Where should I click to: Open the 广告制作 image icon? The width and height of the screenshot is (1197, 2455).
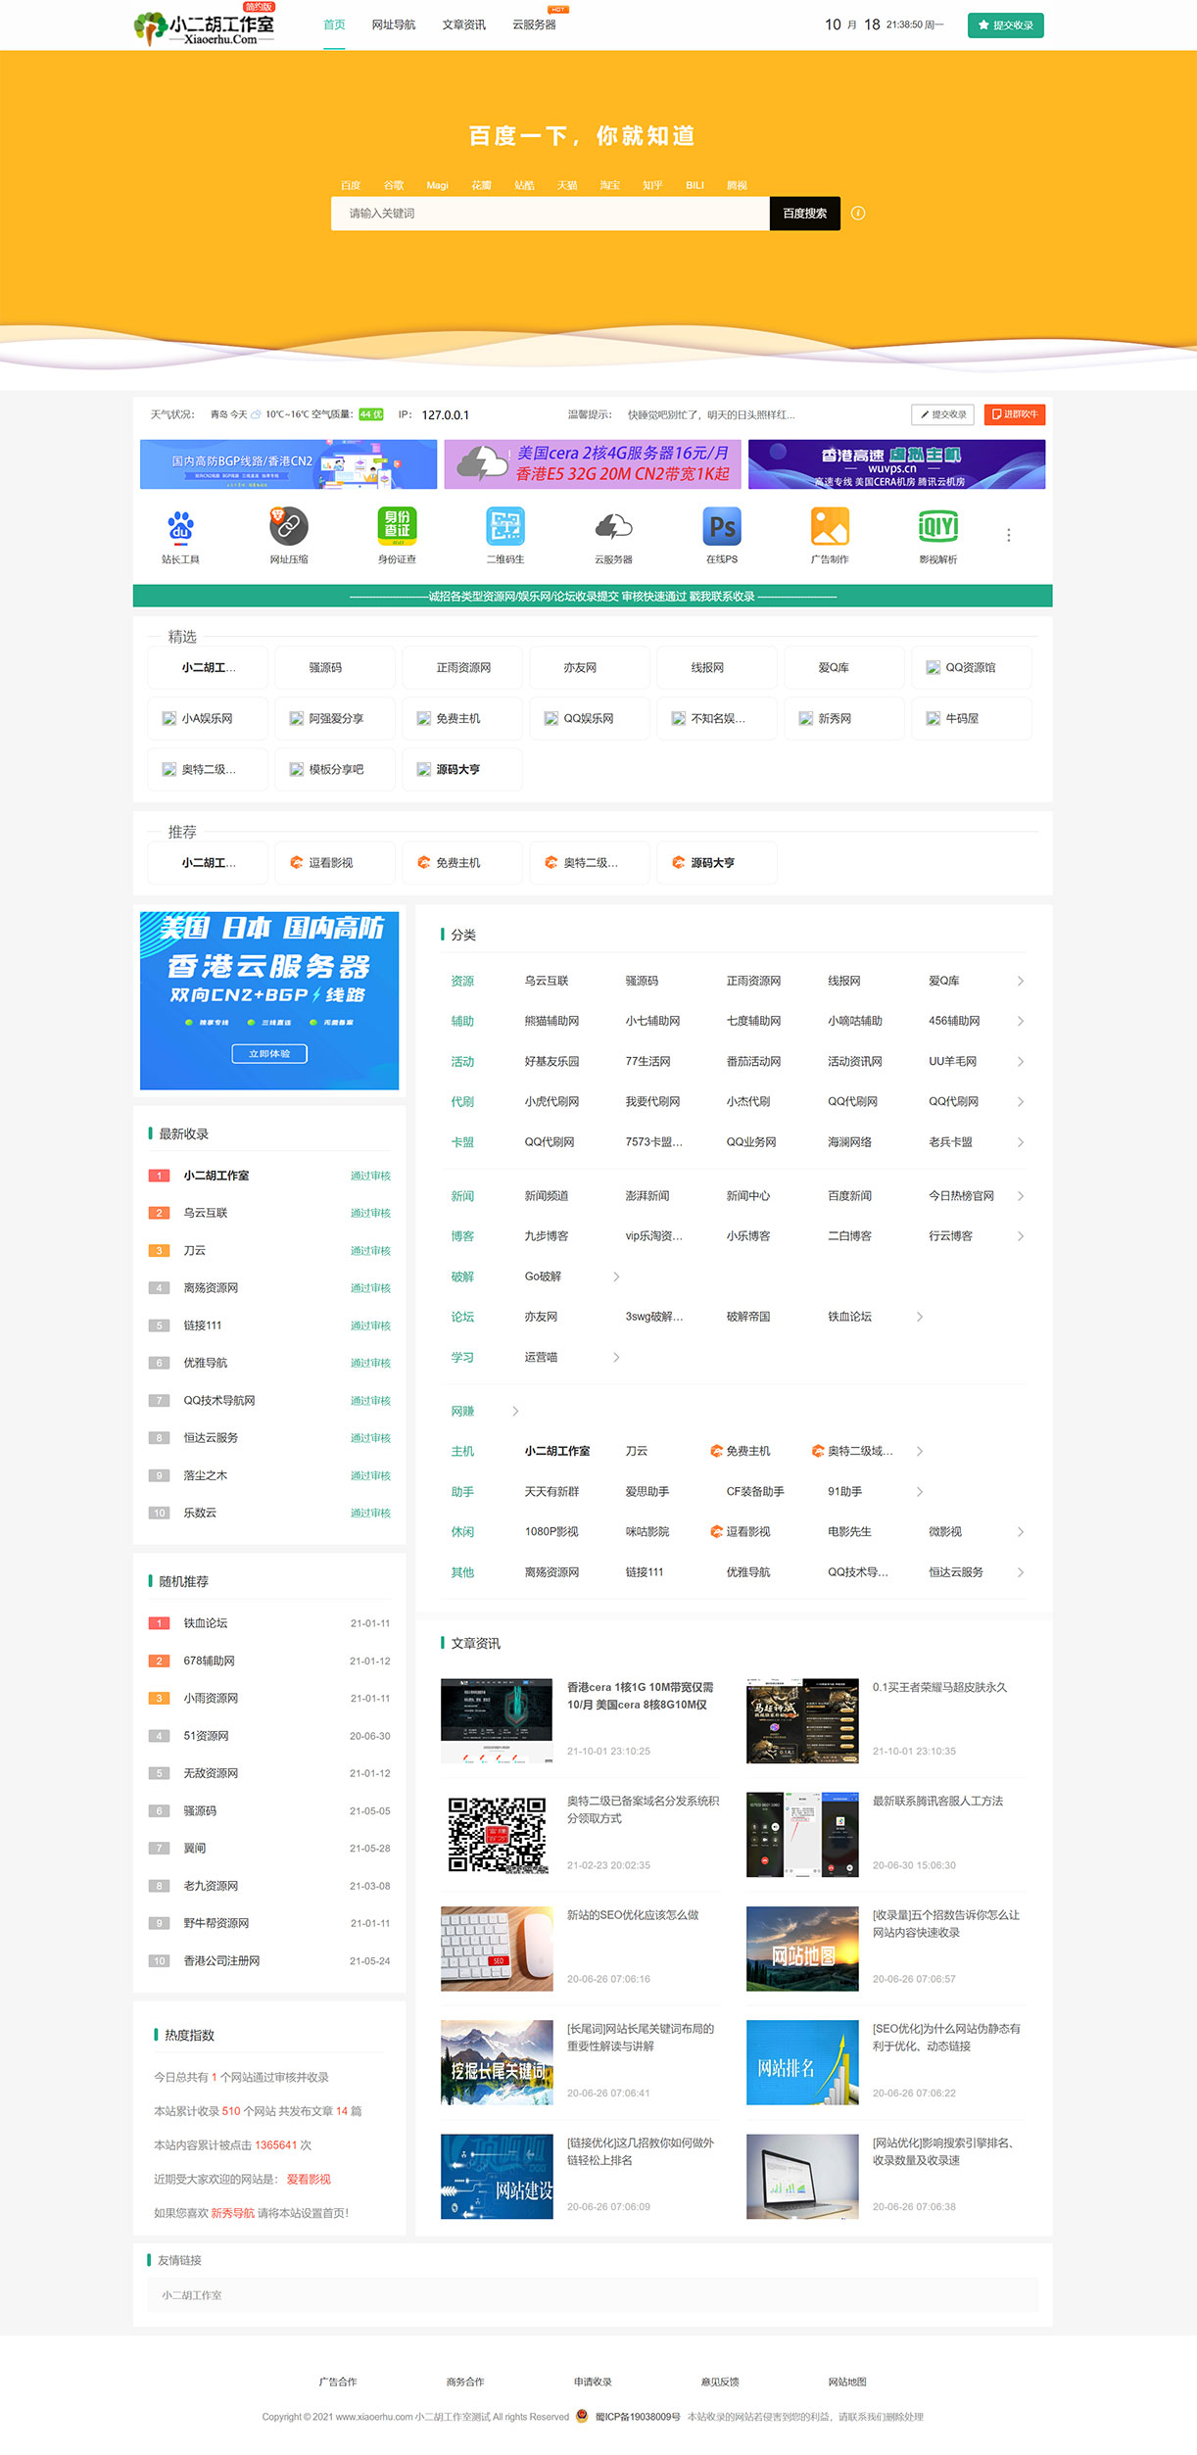pyautogui.click(x=830, y=527)
